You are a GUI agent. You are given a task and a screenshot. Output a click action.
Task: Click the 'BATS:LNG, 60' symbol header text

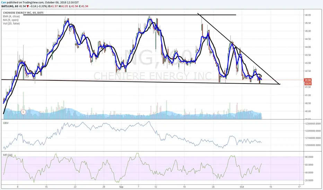(10, 6)
